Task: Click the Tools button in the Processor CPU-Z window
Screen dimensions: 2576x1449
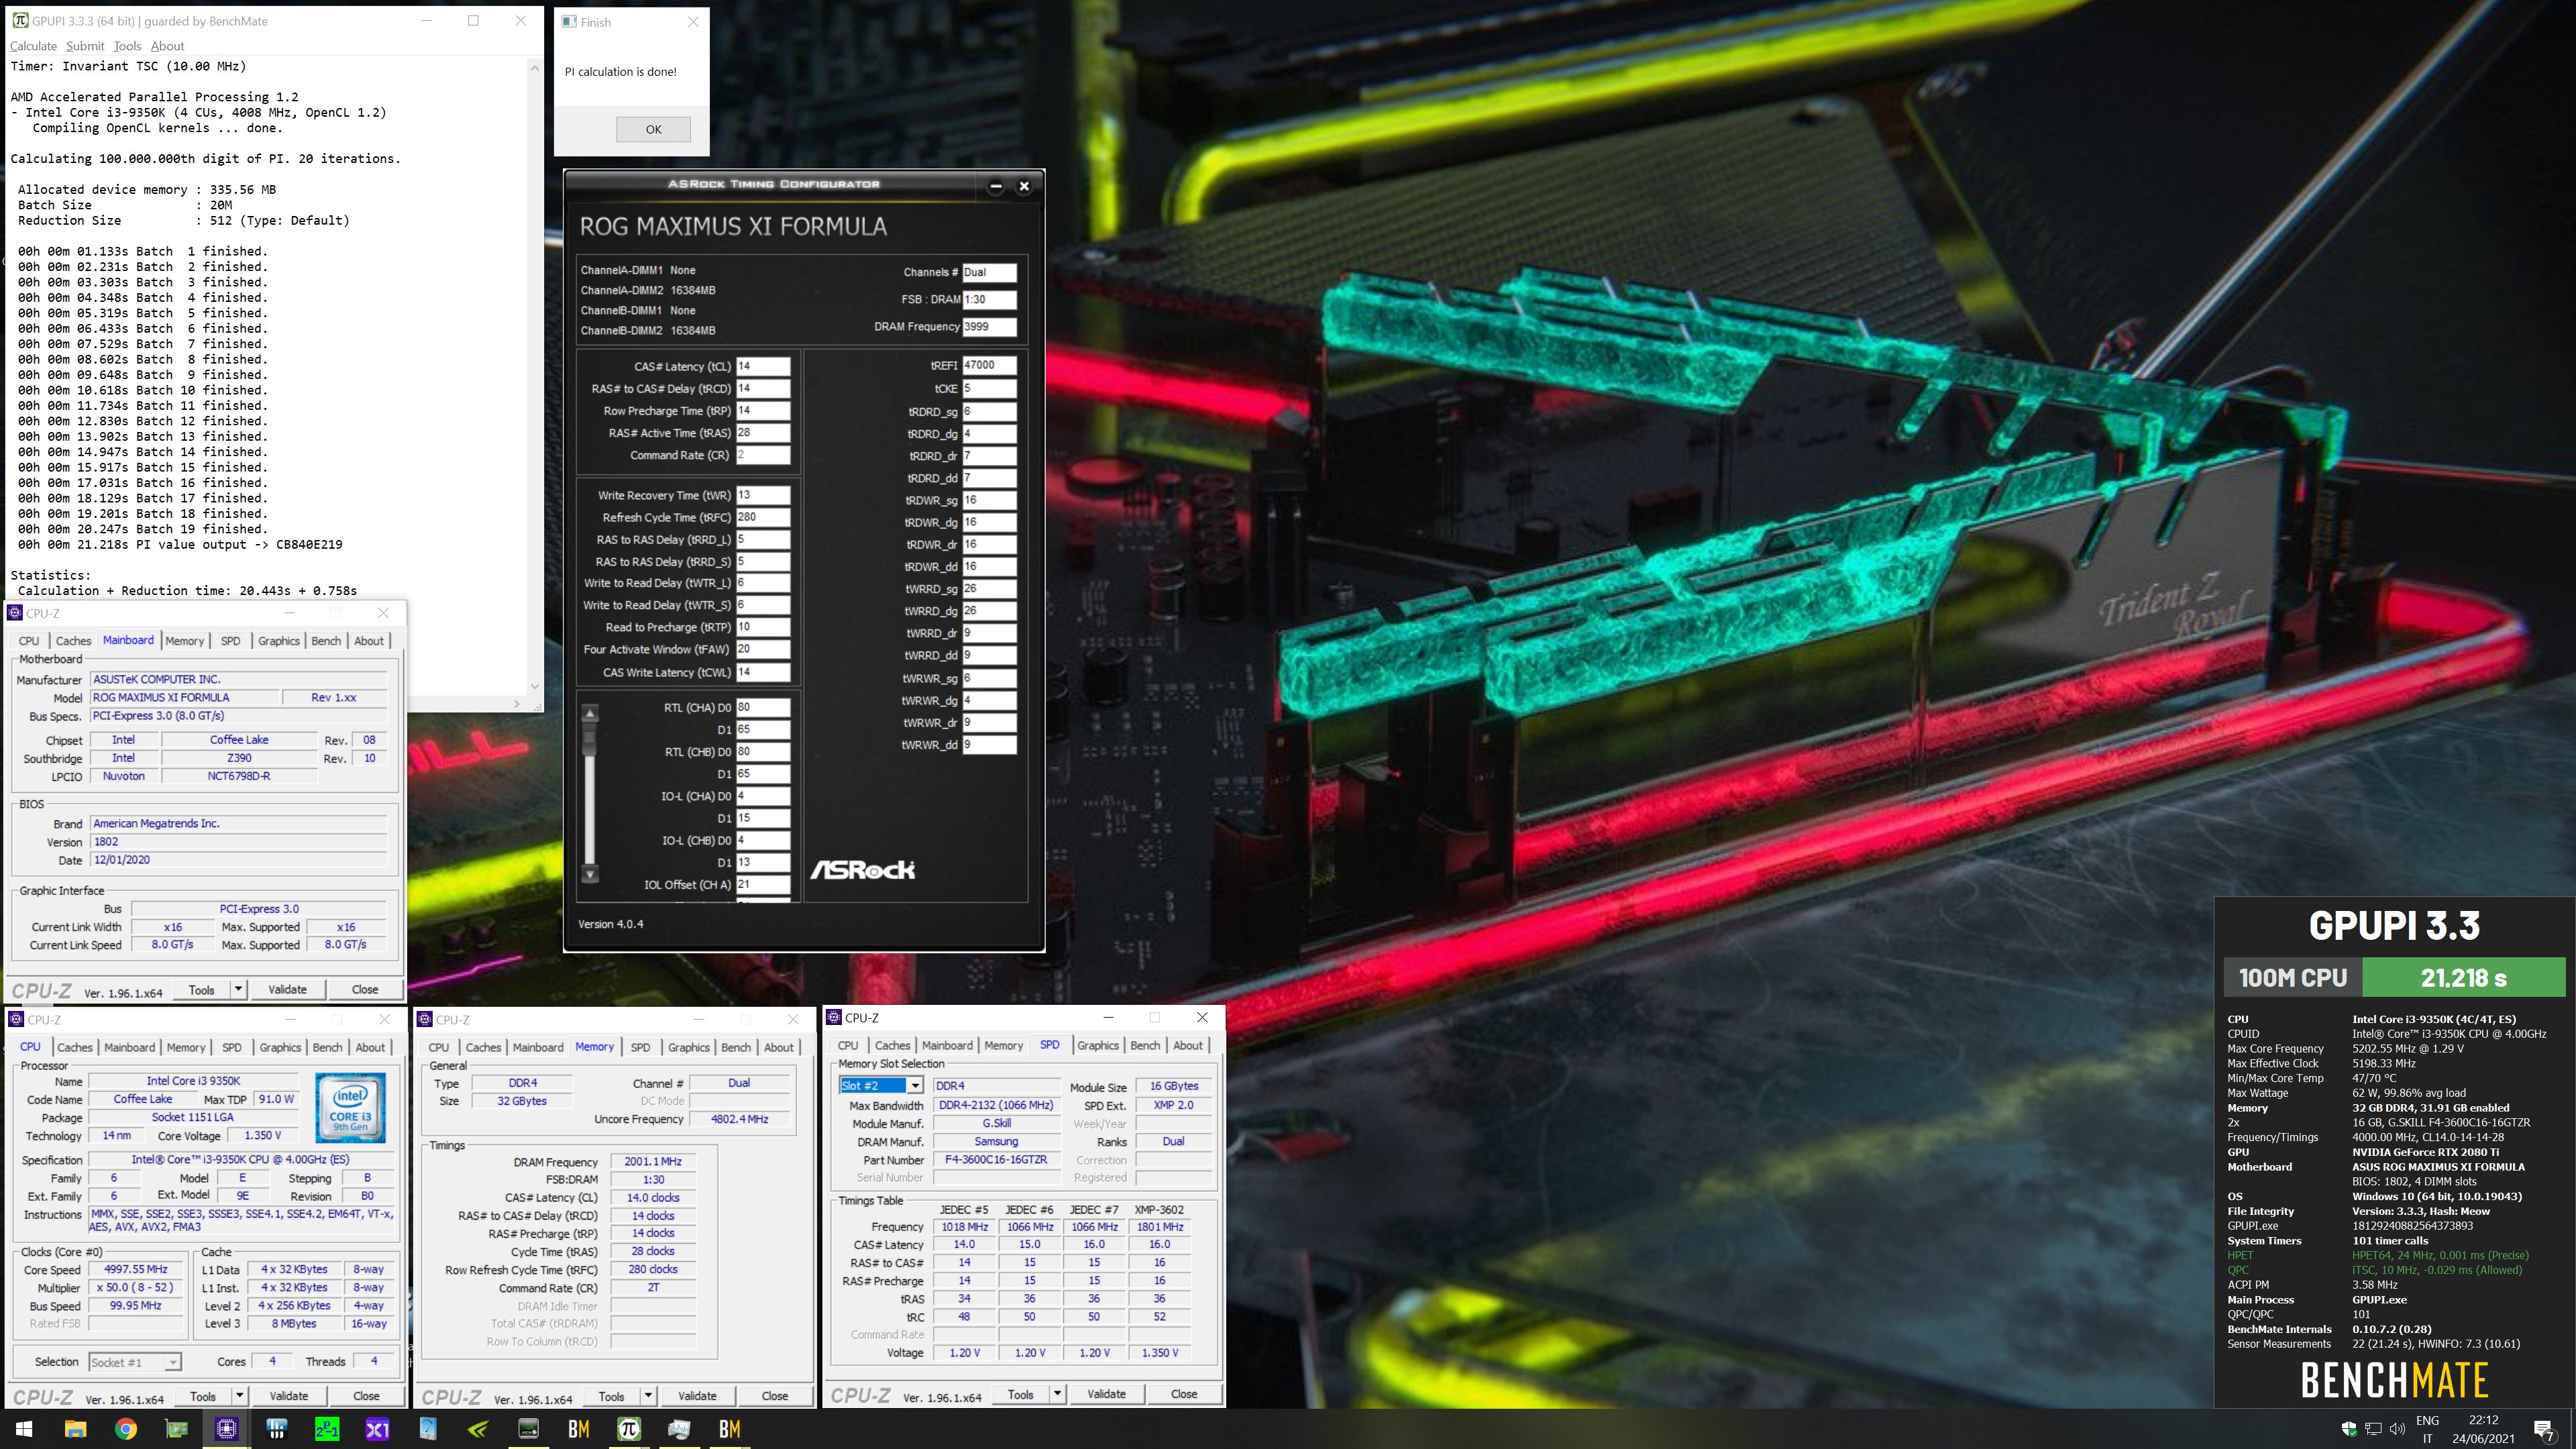Action: coord(202,1396)
